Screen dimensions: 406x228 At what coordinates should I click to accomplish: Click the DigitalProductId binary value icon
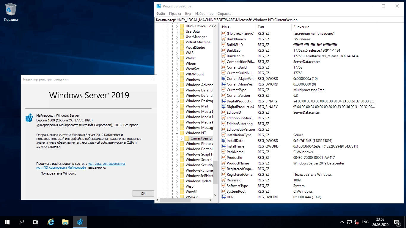(224, 101)
